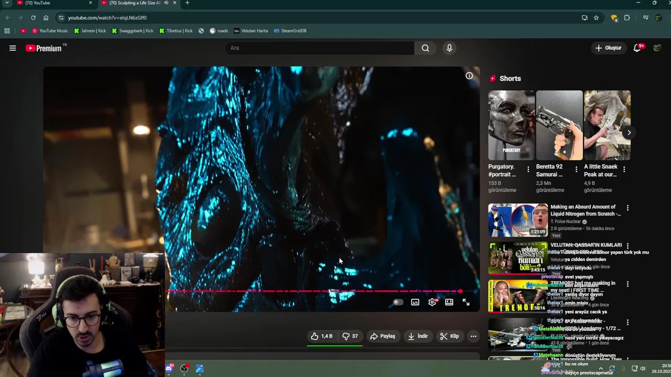671x377 pixels.
Task: Open Liquid Nitrogen video thumbnail
Action: pos(518,220)
